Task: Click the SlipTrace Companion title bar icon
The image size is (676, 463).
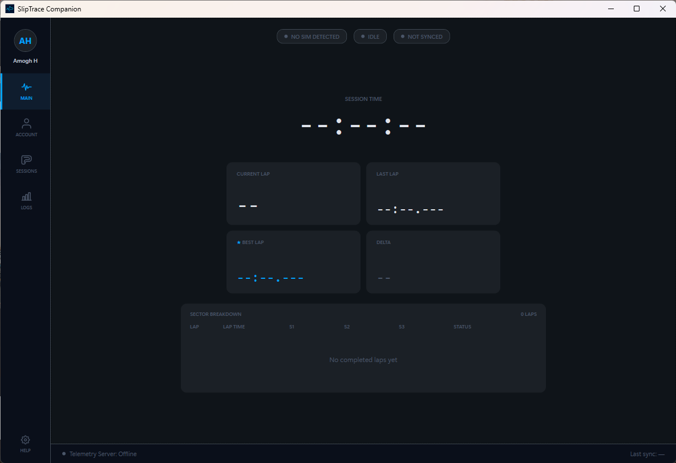Action: pyautogui.click(x=10, y=9)
